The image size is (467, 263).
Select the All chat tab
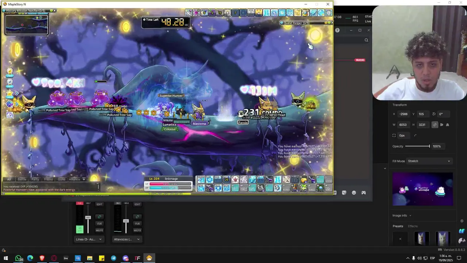click(x=9, y=179)
